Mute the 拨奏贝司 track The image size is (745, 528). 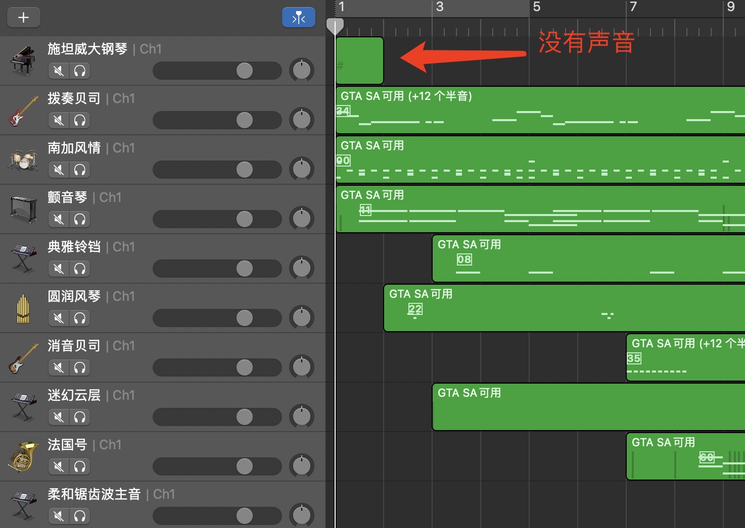59,120
